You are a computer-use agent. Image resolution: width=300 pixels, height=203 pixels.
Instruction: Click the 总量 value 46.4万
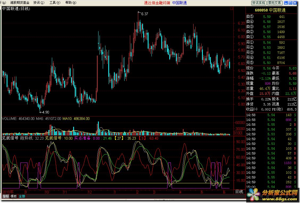pyautogui.click(x=265, y=88)
